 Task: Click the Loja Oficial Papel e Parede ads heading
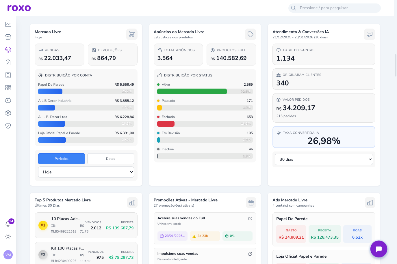pyautogui.click(x=301, y=256)
